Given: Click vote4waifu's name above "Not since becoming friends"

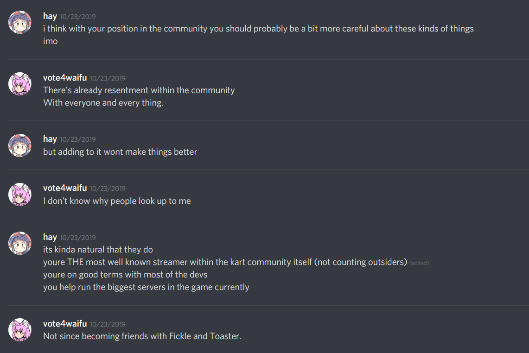Looking at the screenshot, I should (65, 324).
